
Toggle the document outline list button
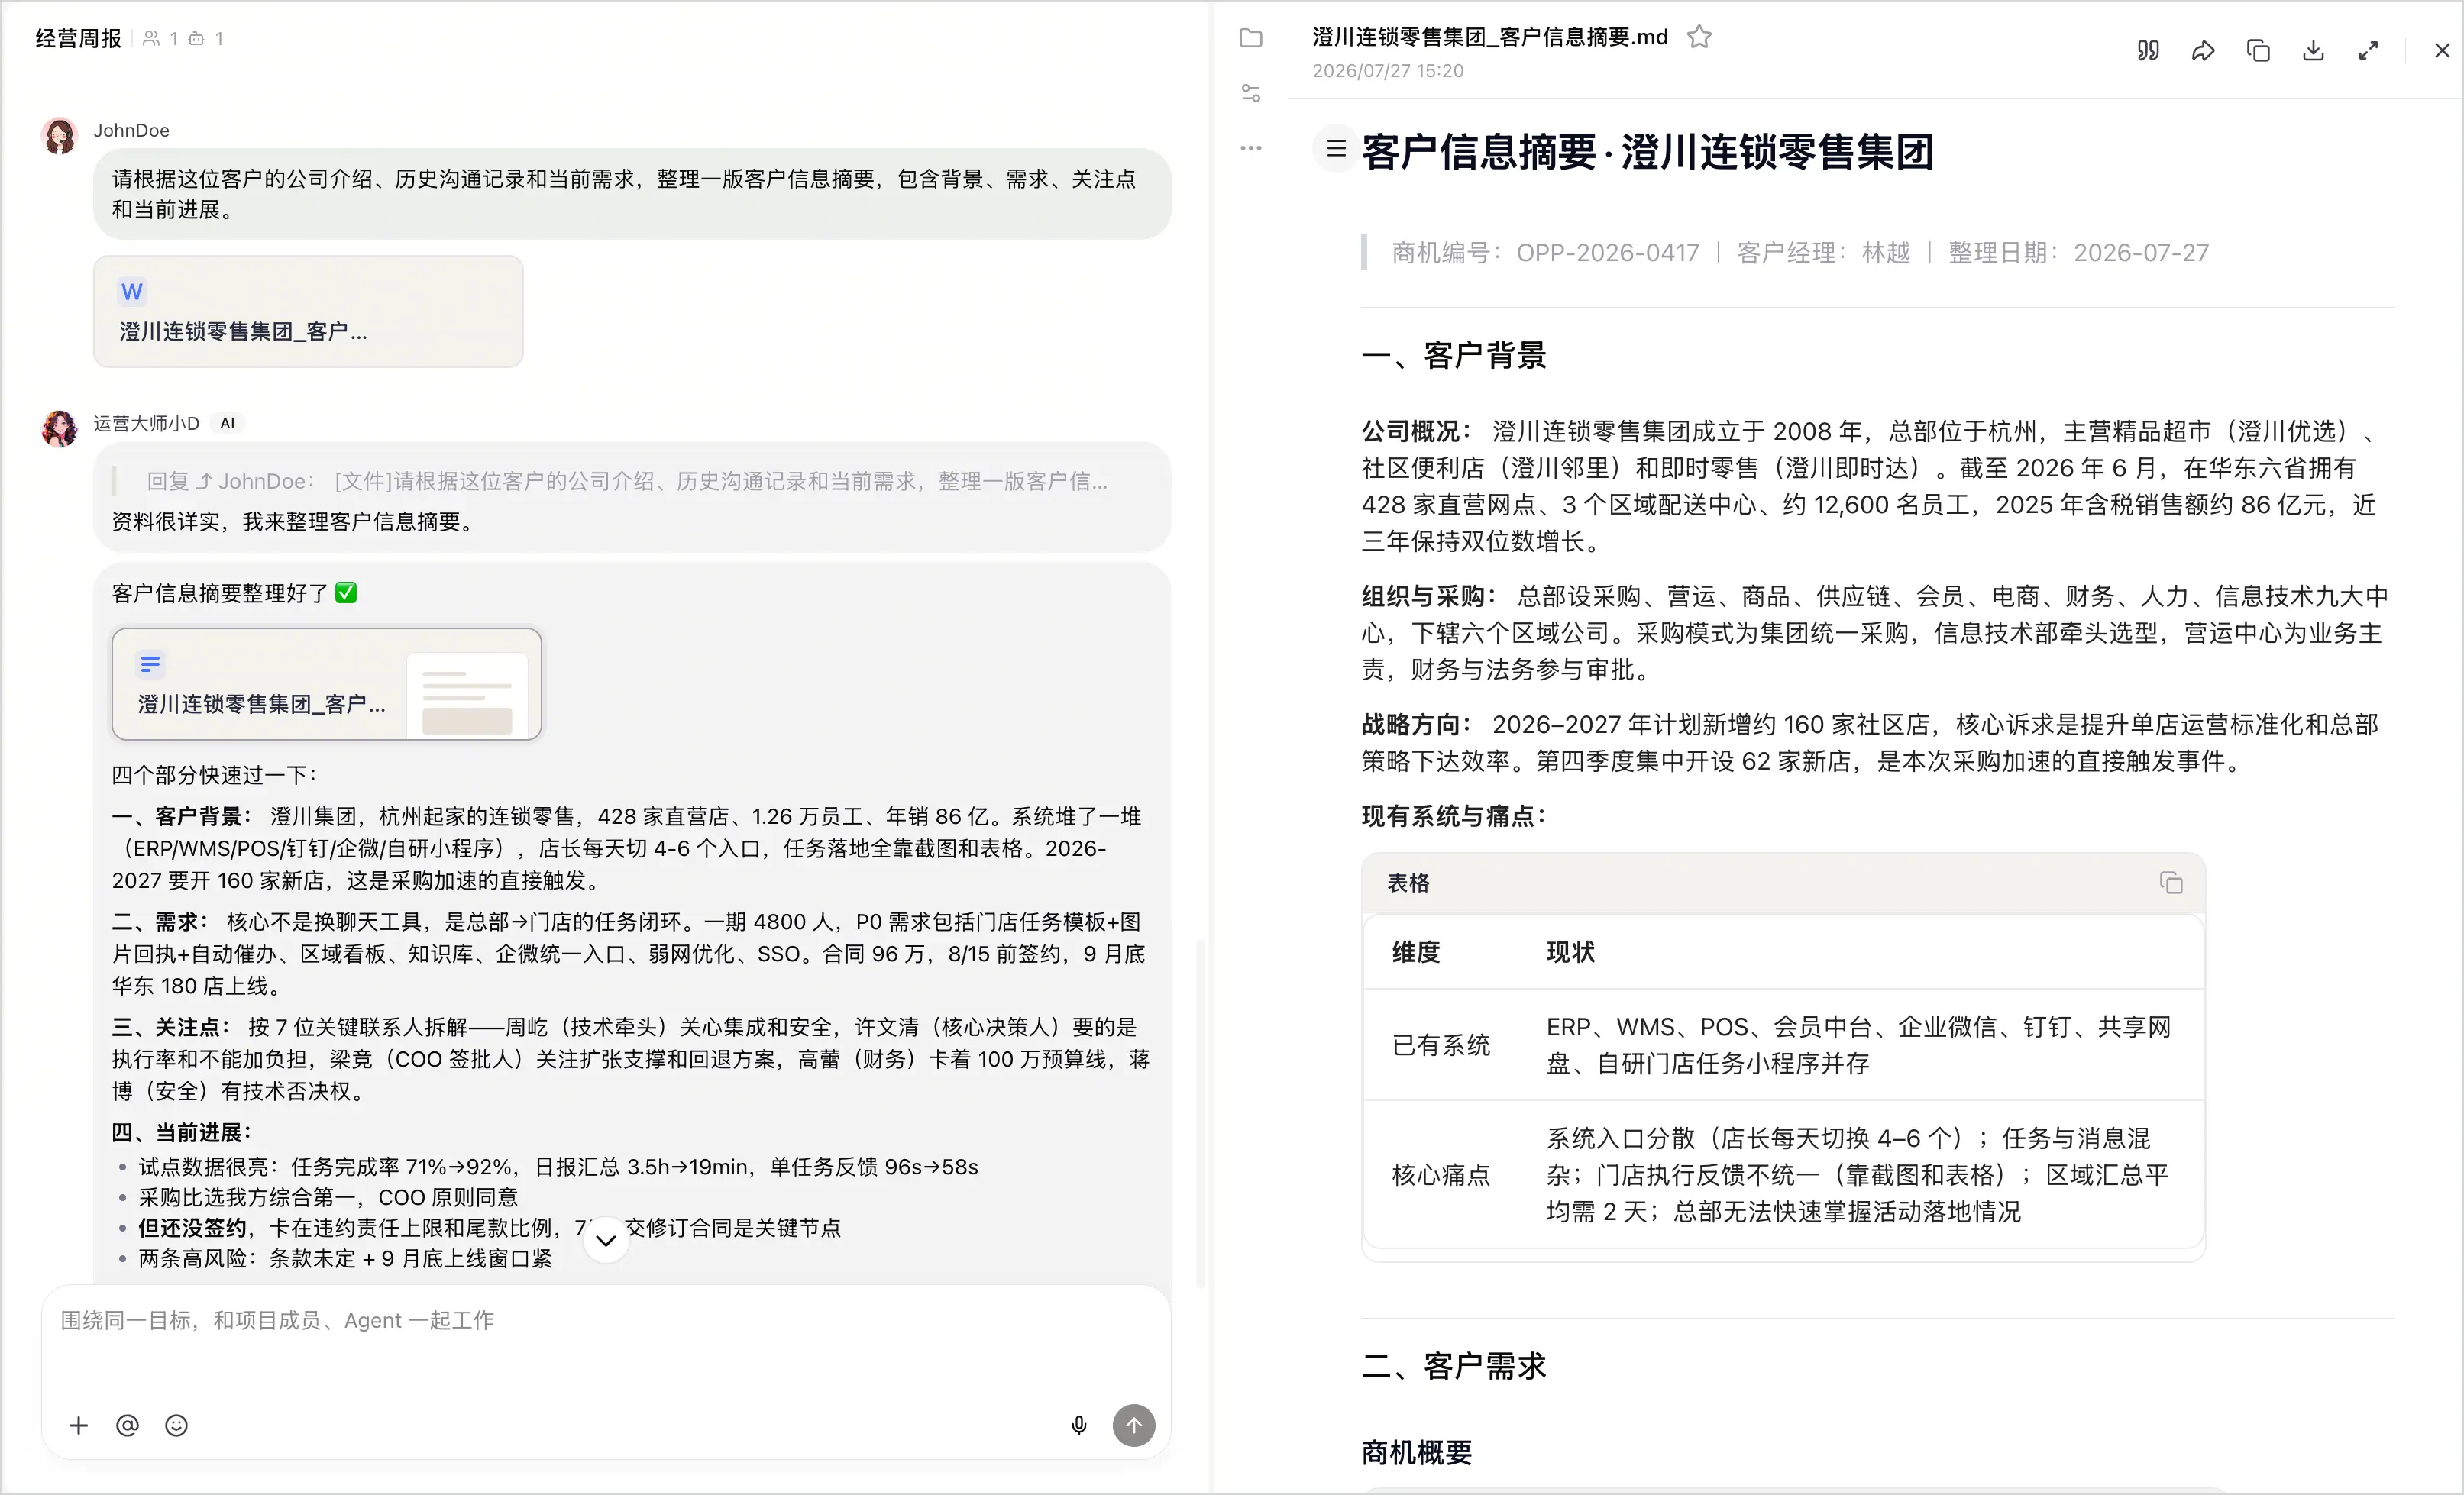tap(1336, 149)
